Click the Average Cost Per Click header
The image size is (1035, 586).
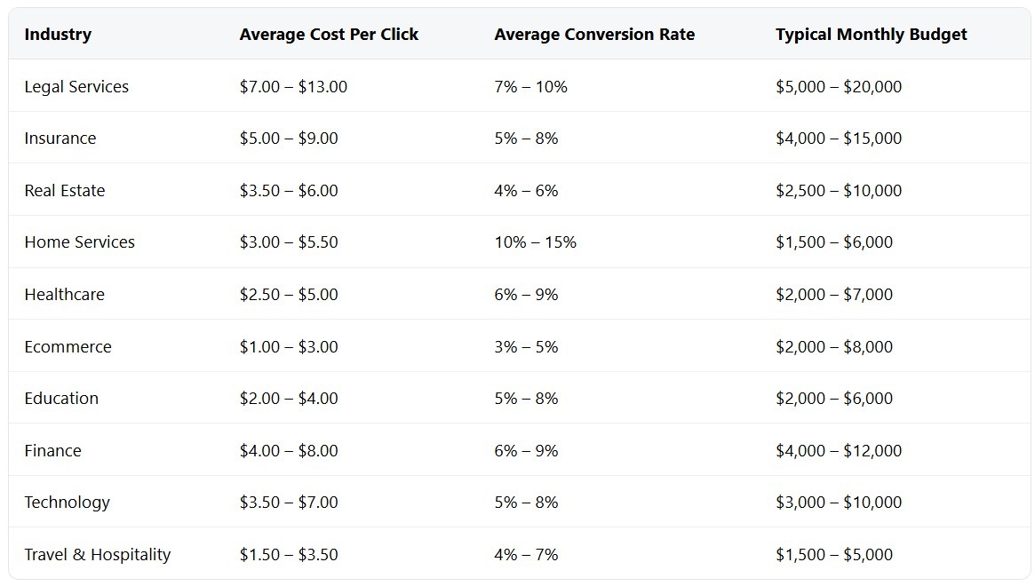pos(329,35)
